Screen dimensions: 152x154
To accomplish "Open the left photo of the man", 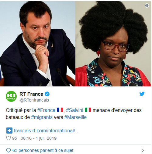I will 38,44.
